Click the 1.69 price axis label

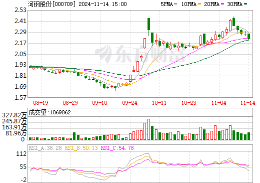[20, 87]
